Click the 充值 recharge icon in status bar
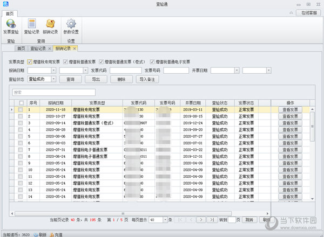This screenshot has height=237, width=324. pyautogui.click(x=56, y=234)
